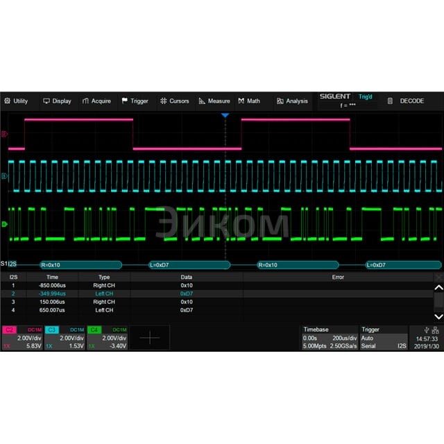Click the blue trigger position marker

click(225, 115)
